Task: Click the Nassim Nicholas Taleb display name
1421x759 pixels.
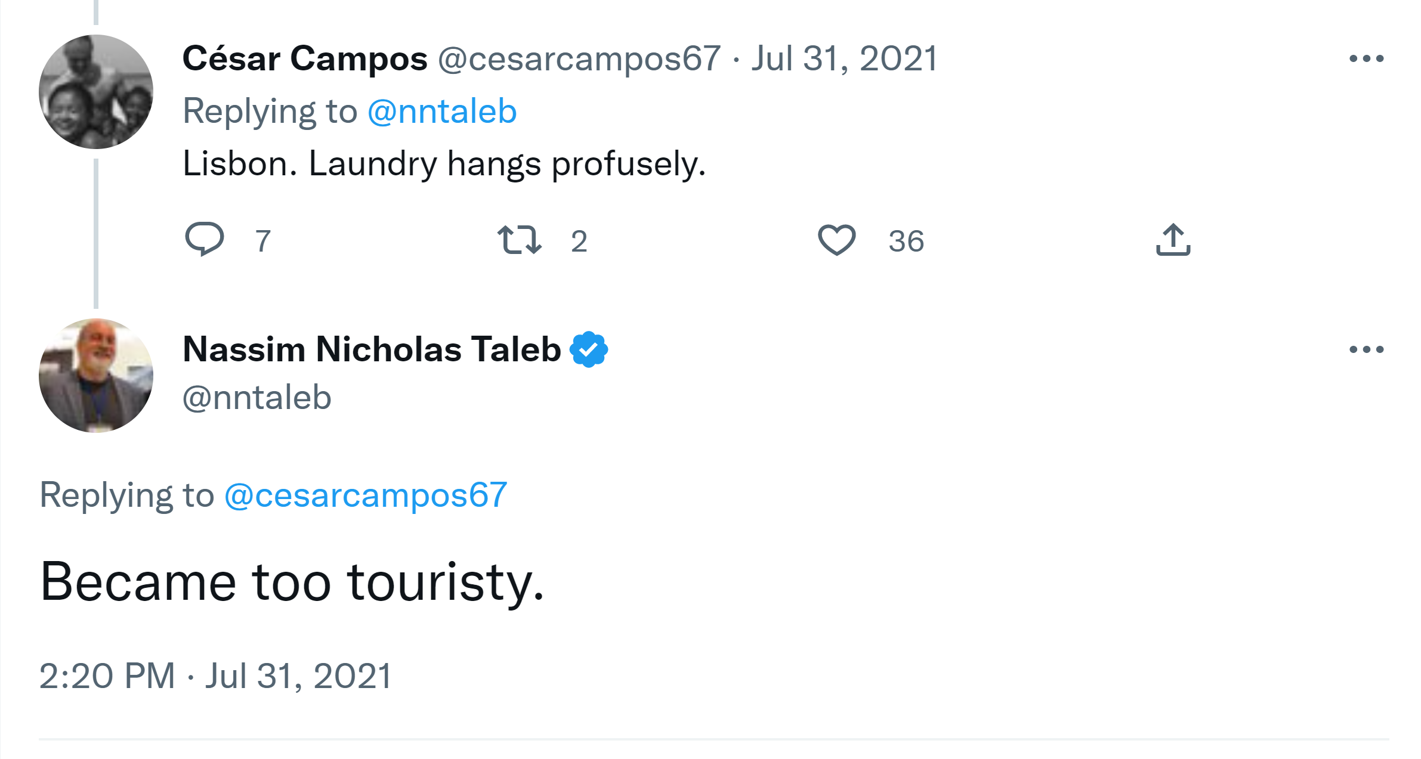Action: (372, 349)
